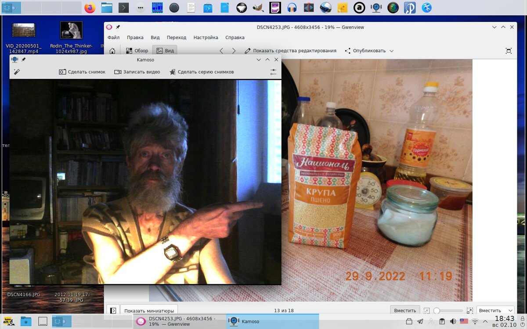Open the clipboard tray icon
Viewport: 527px width, 329px height.
coord(442,322)
